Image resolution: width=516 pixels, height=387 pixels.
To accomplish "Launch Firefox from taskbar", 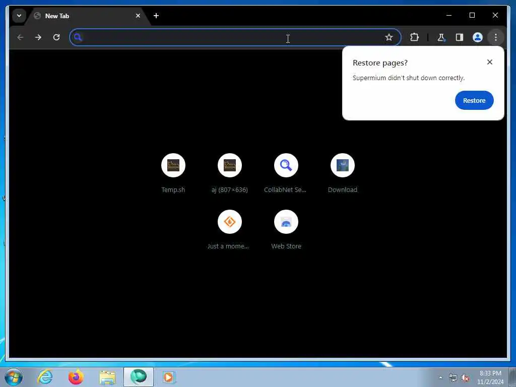I will click(x=76, y=377).
